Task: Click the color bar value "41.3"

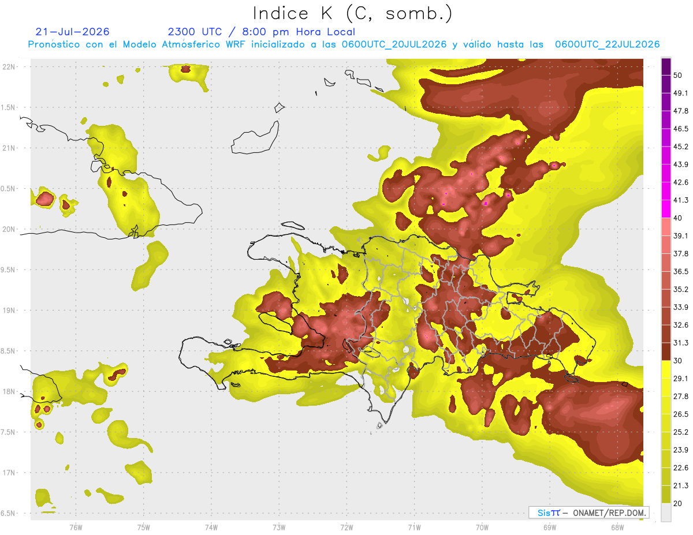Action: (680, 200)
